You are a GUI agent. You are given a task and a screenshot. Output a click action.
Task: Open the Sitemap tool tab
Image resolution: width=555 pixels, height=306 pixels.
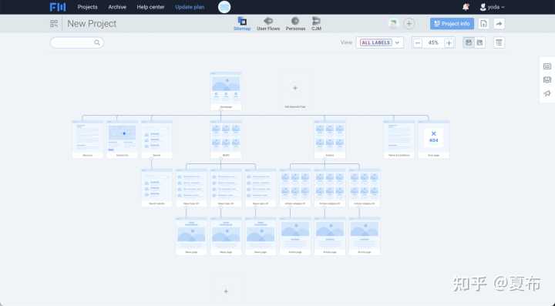pos(242,24)
